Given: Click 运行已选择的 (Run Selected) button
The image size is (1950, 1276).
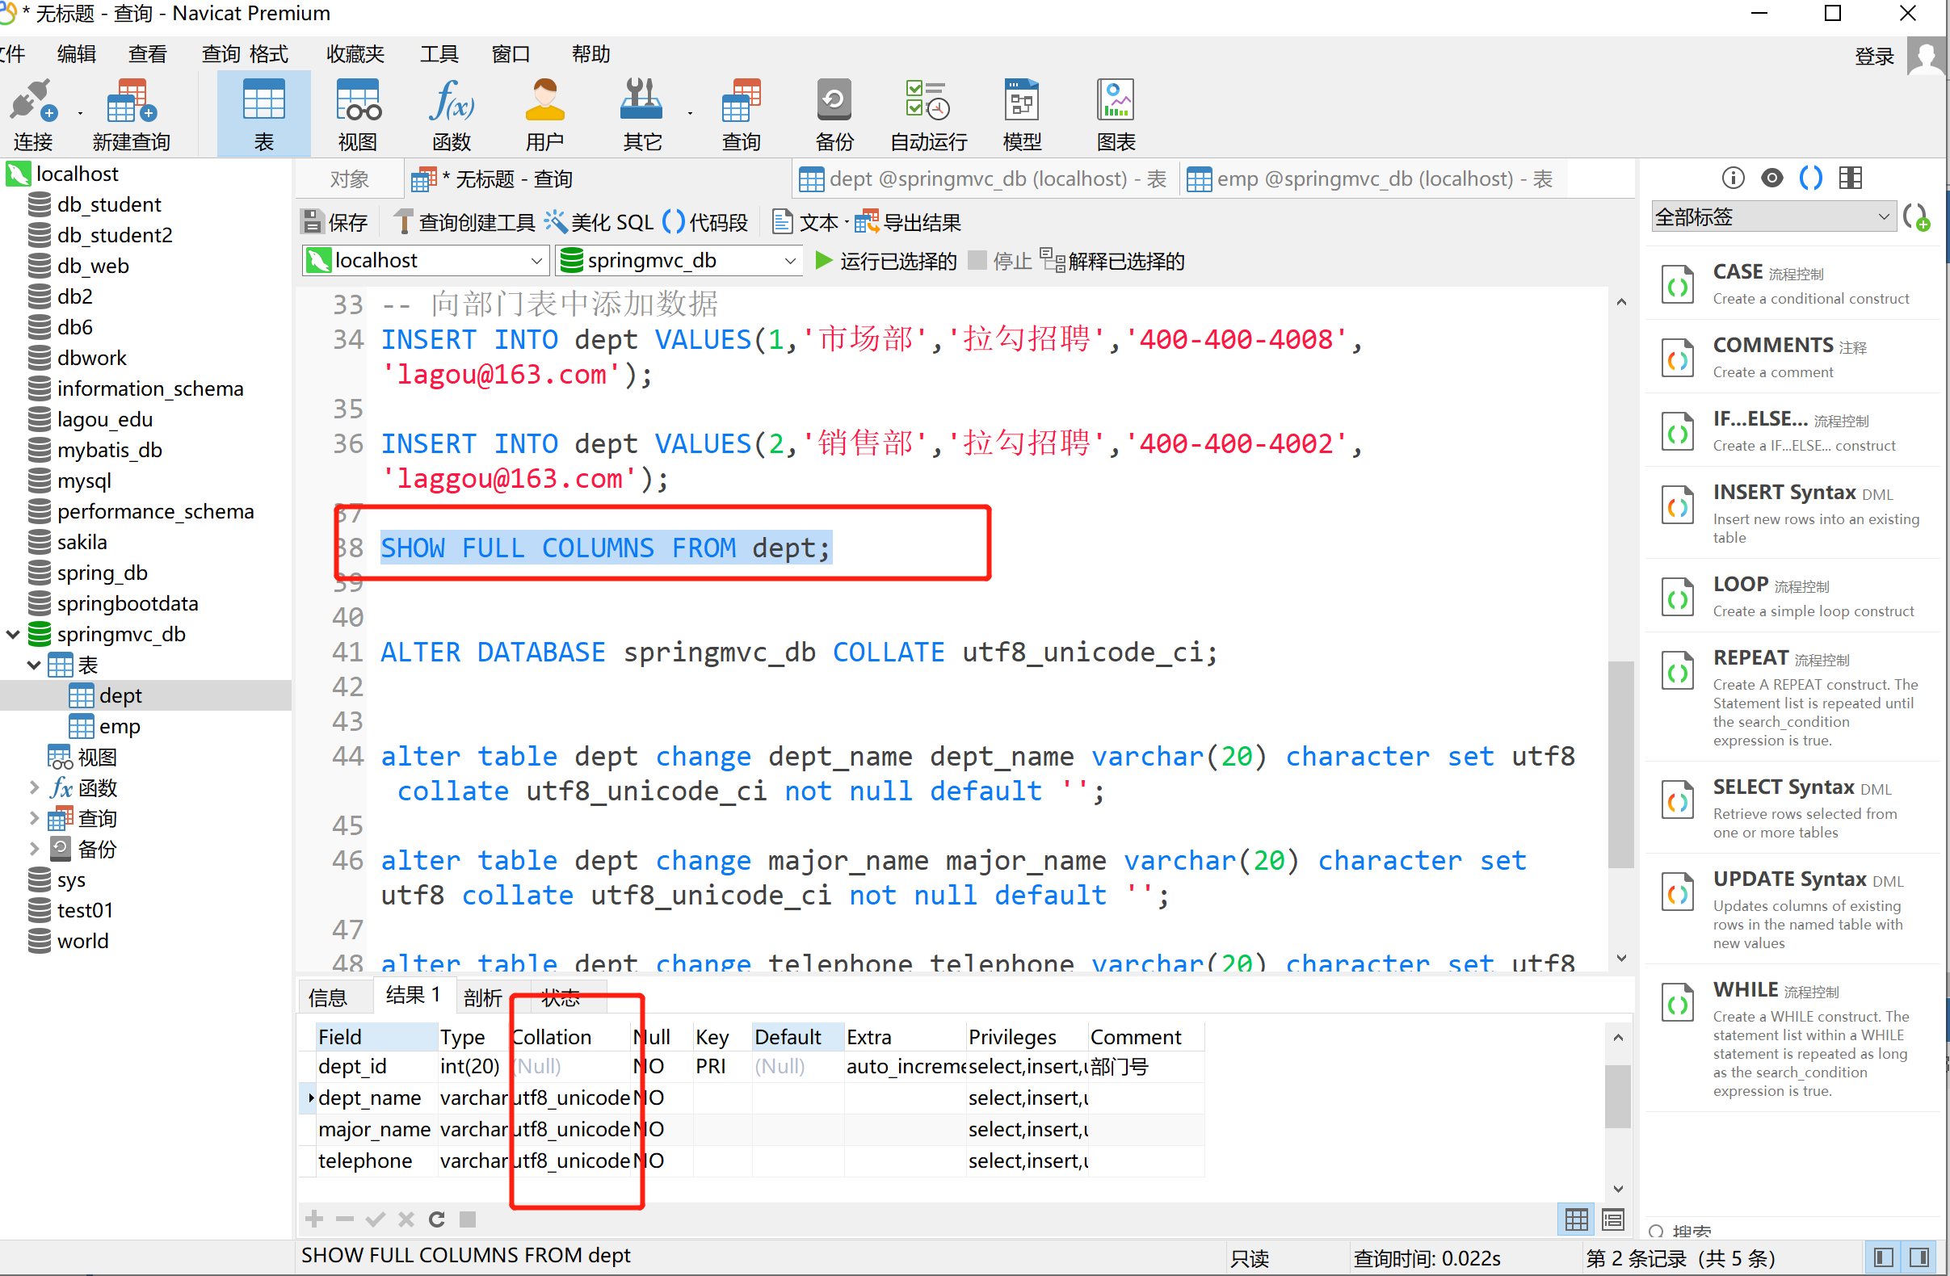Looking at the screenshot, I should 885,260.
